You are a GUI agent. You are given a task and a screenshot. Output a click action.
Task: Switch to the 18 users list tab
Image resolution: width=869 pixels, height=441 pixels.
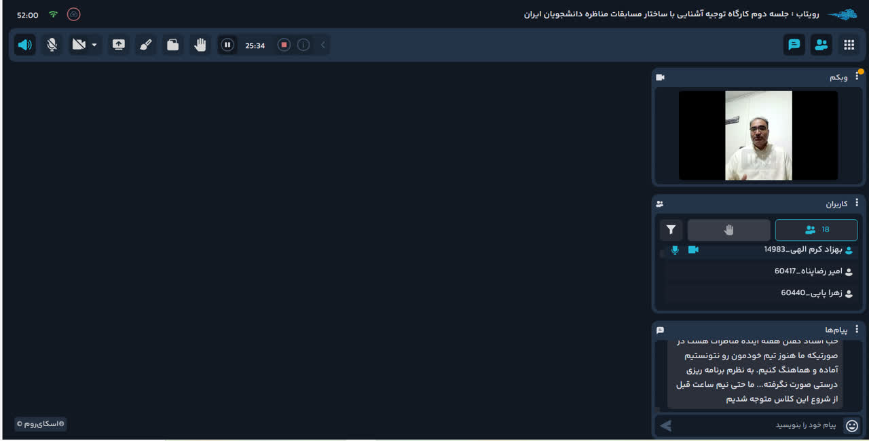[816, 230]
